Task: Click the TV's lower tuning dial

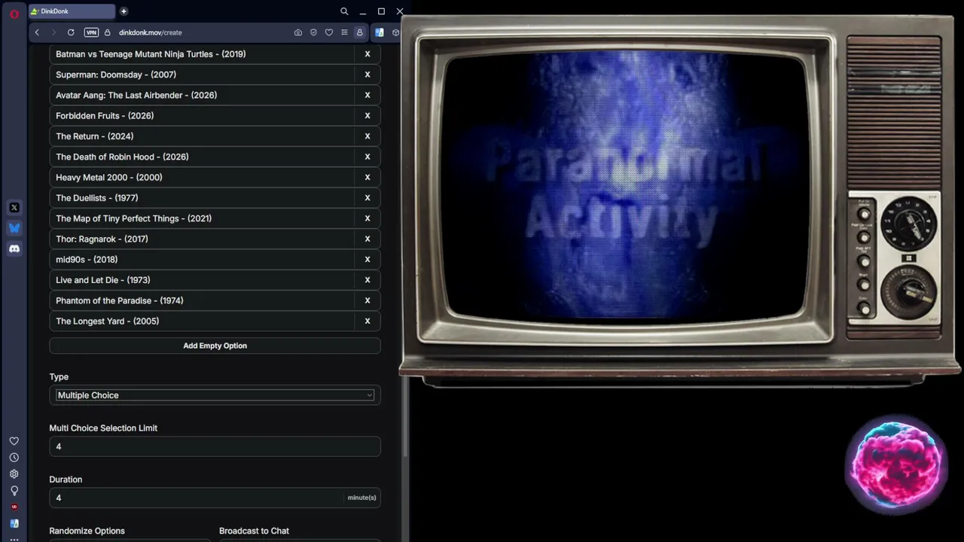Action: pos(910,294)
